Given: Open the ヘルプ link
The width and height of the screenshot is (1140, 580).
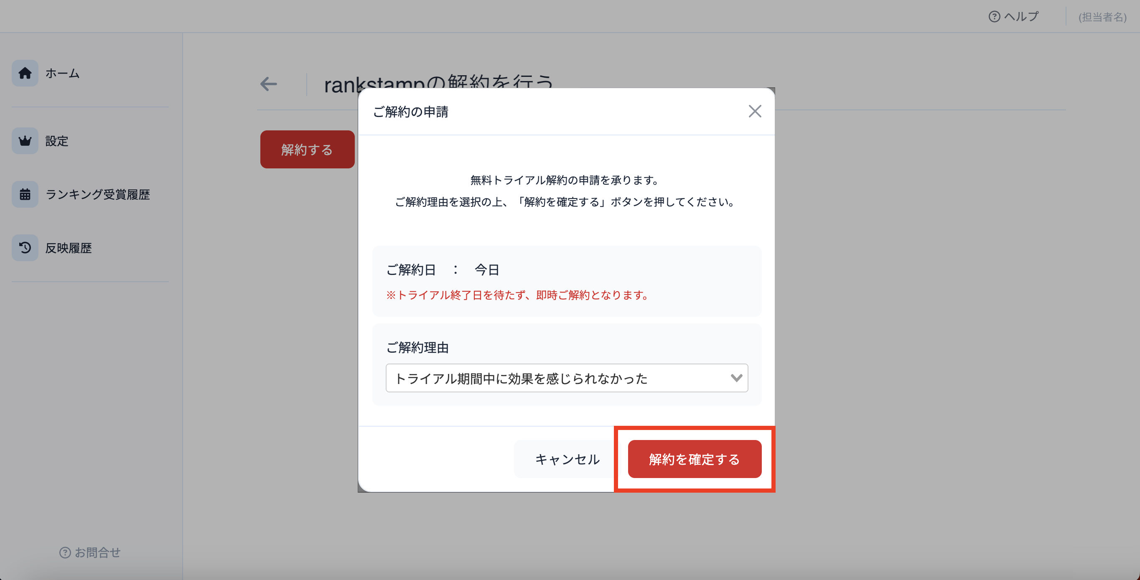Looking at the screenshot, I should (1013, 17).
